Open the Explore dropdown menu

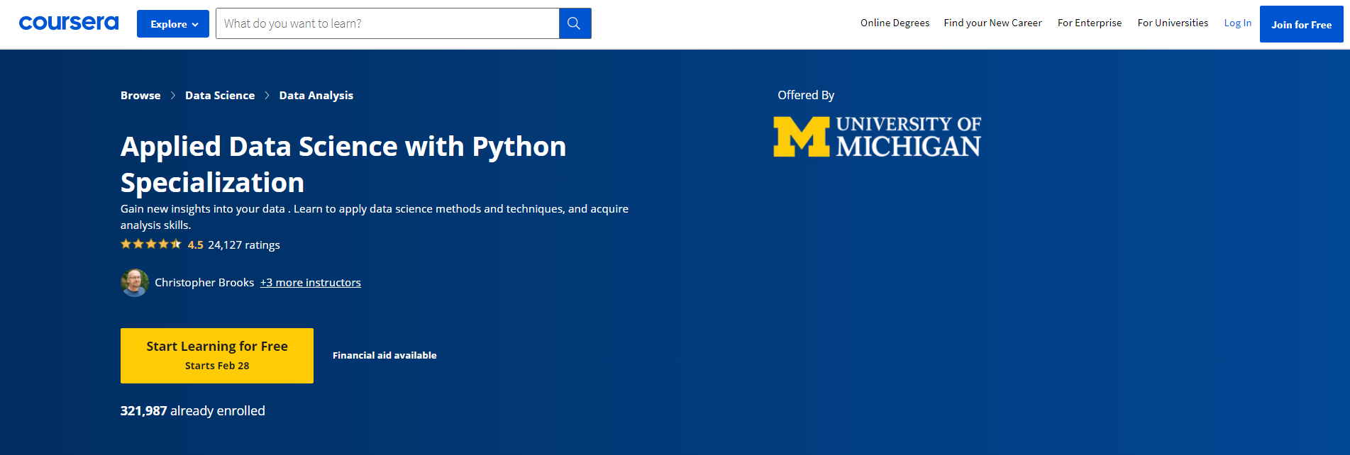coord(173,24)
